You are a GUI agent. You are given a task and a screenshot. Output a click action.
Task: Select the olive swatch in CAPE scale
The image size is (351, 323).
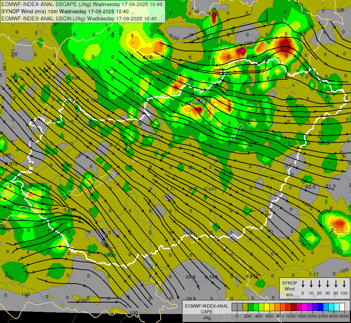[x=245, y=307]
